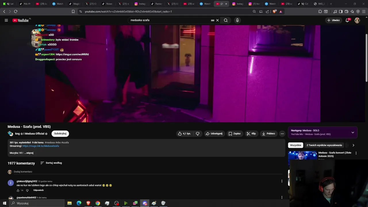
Task: Download video with Pobierz button
Action: (268, 133)
